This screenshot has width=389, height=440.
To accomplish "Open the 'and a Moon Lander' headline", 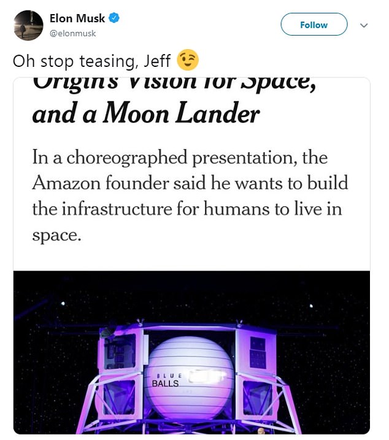I will point(146,114).
